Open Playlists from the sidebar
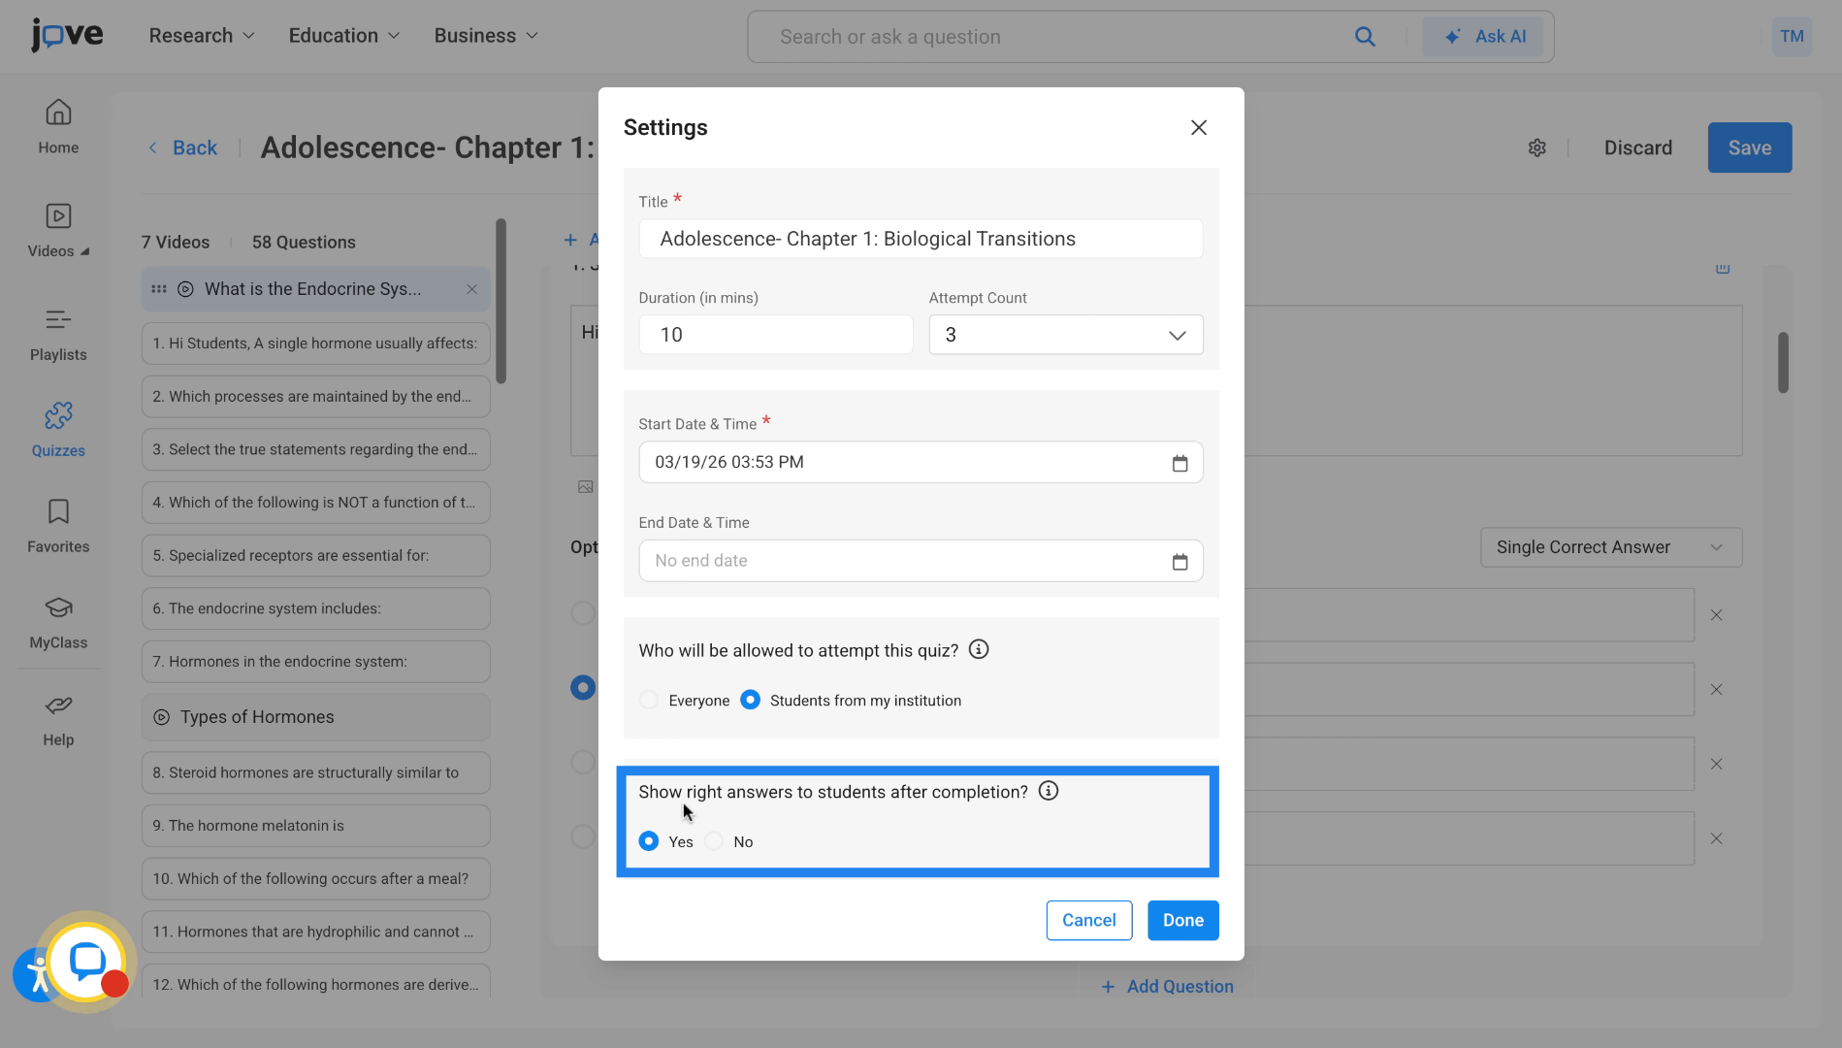The width and height of the screenshot is (1842, 1048). pyautogui.click(x=58, y=334)
